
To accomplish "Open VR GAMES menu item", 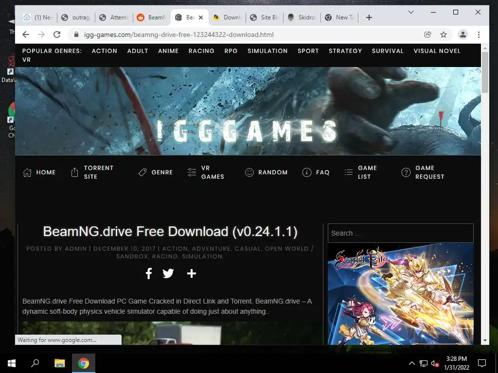I will click(x=206, y=172).
